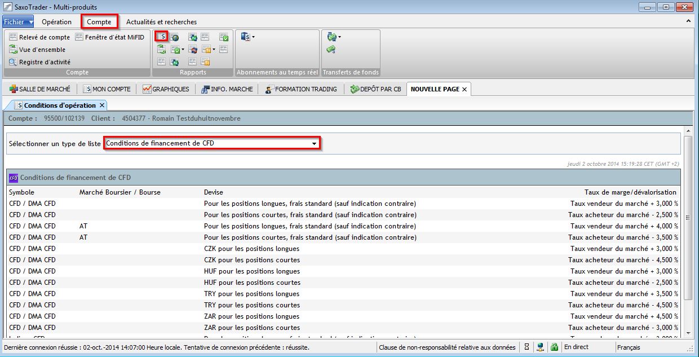Collapse the ribbon with the top-right chevron
Viewport: 699px width, 357px height.
click(x=688, y=21)
